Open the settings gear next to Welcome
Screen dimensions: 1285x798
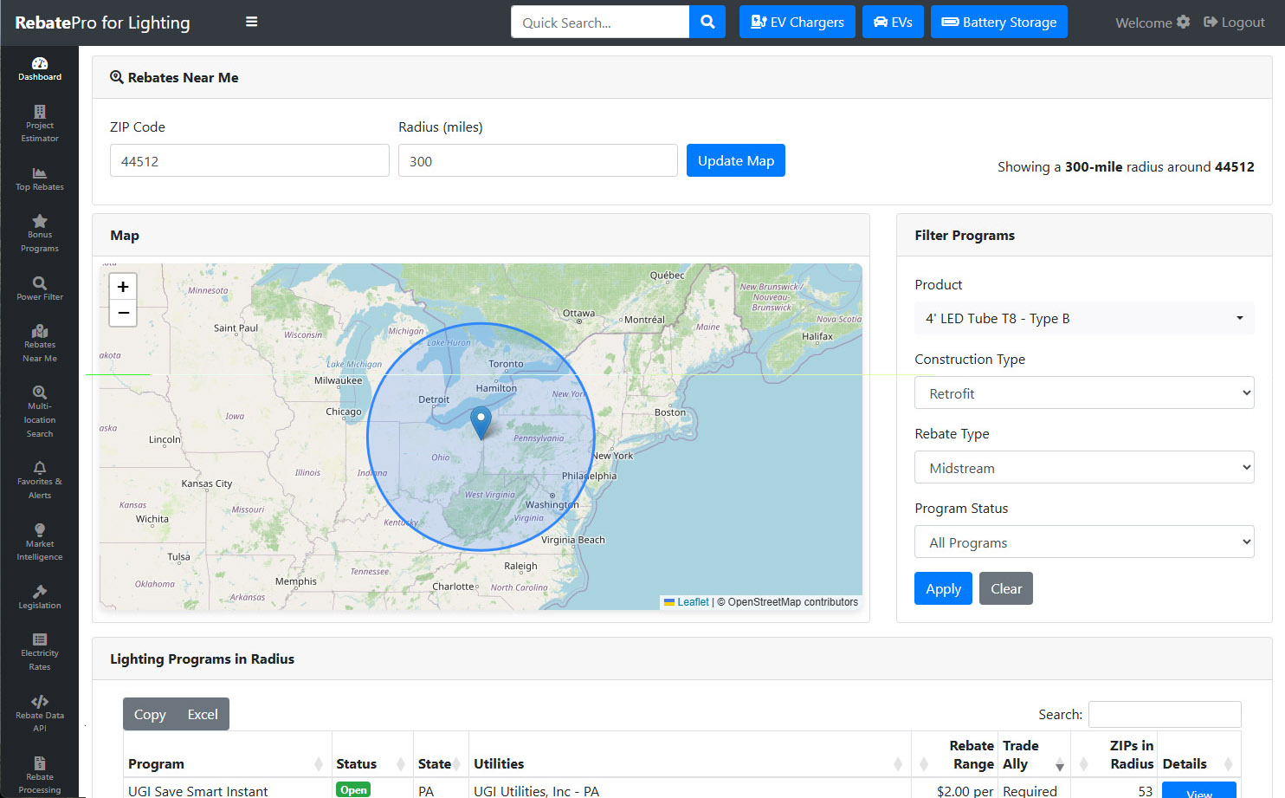1184,22
